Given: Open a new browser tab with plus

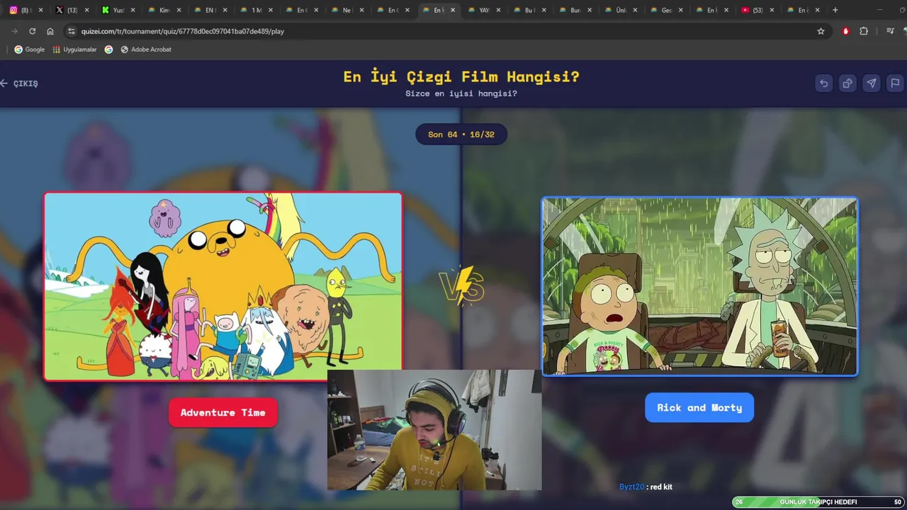Looking at the screenshot, I should click(835, 10).
